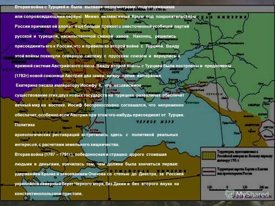The width and height of the screenshot is (275, 206).
Task: Click the line starting "присоединить его к России"
Action: (x=97, y=46)
